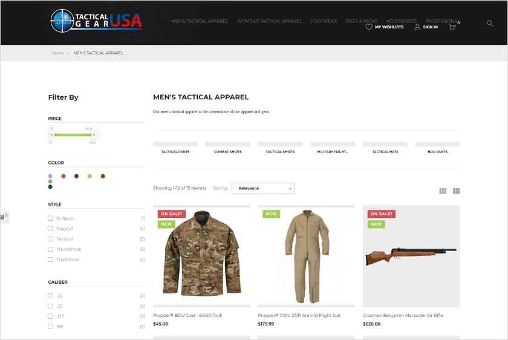The image size is (508, 340).
Task: Open the search magnifier icon
Action: point(489,23)
